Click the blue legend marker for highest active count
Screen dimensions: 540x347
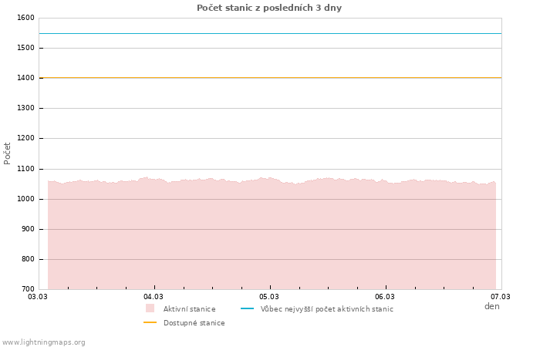coord(247,309)
